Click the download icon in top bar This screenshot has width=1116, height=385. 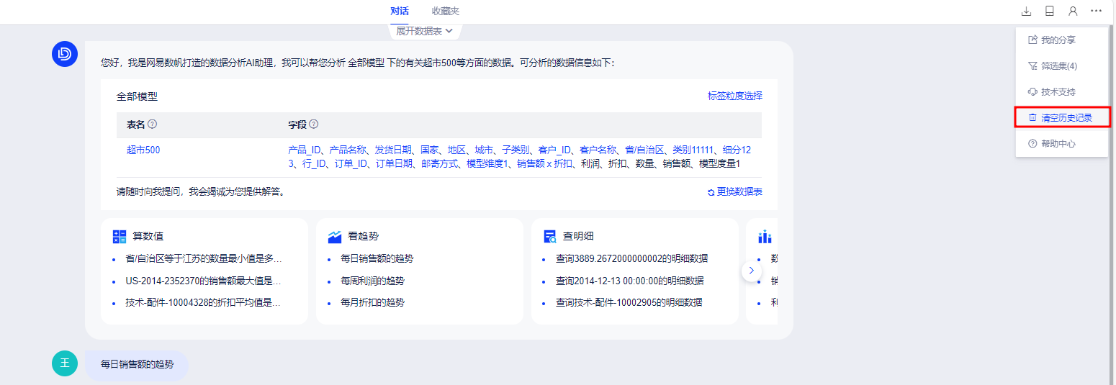pos(1027,12)
